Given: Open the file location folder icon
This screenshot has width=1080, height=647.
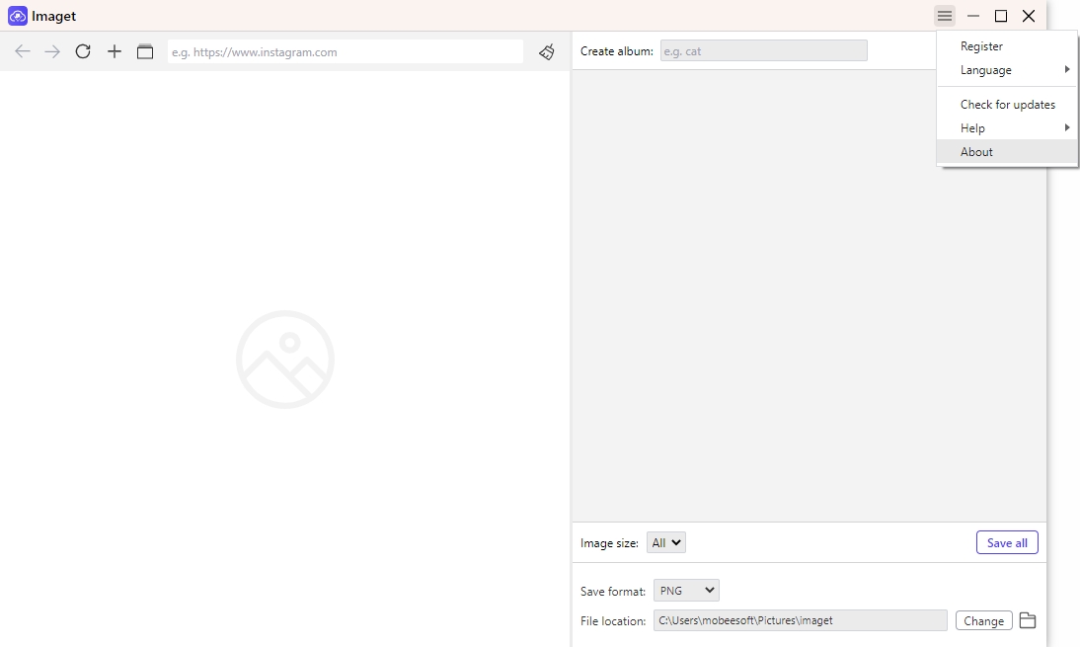Looking at the screenshot, I should click(1028, 620).
